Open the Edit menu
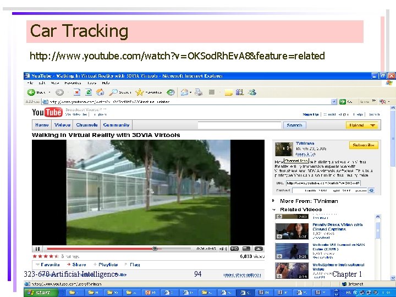This screenshot has height=297, width=396. point(42,83)
